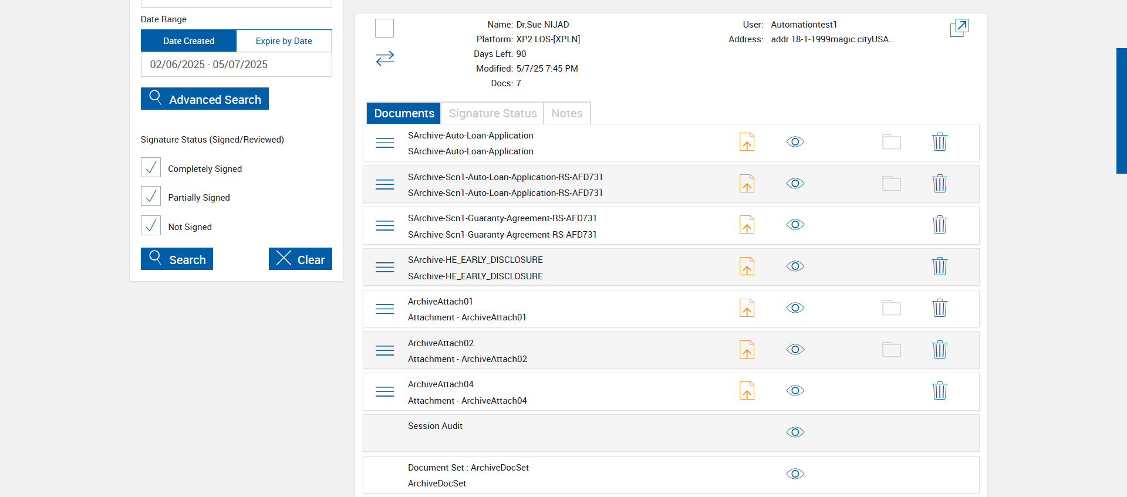
Task: Delete the SArchive-Auto-Loan-Application document
Action: point(940,142)
